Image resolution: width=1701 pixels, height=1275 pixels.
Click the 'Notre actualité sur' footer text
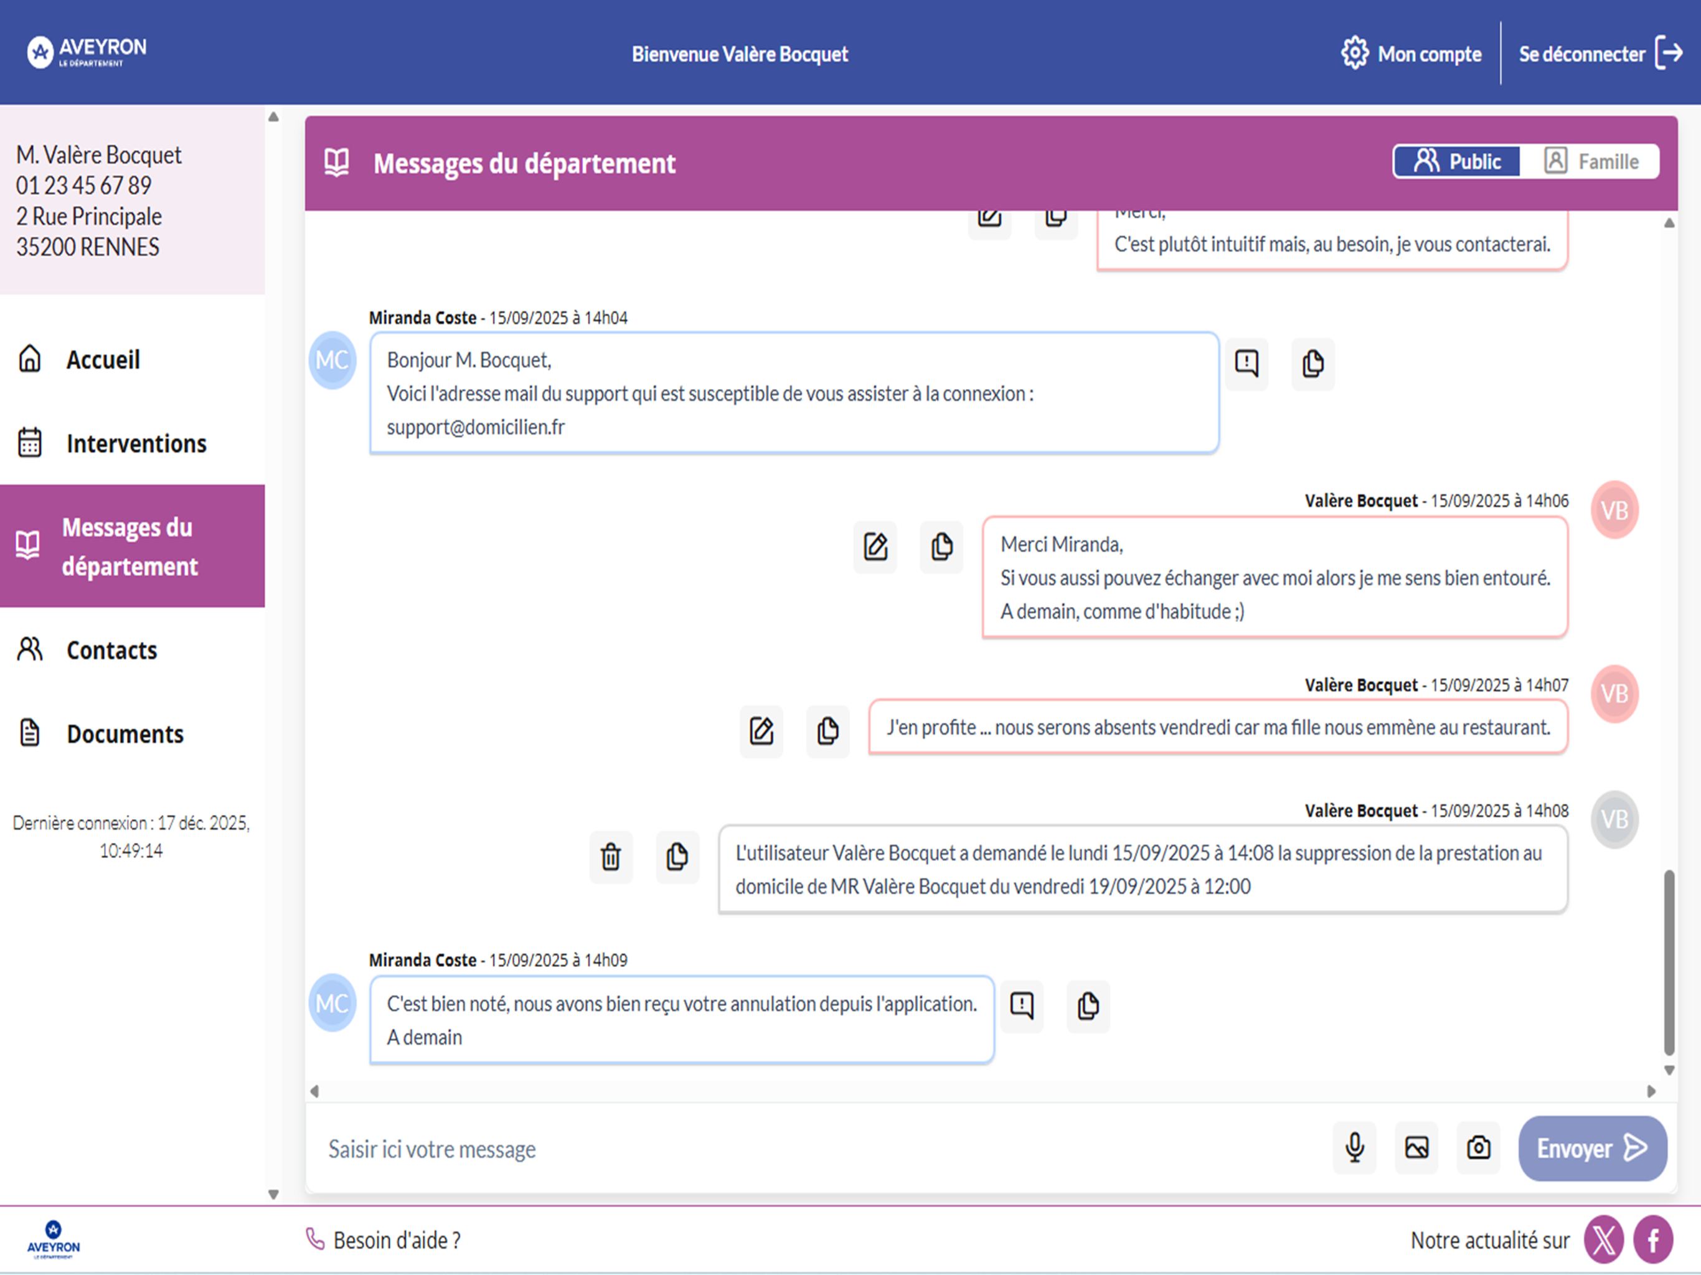[1489, 1240]
